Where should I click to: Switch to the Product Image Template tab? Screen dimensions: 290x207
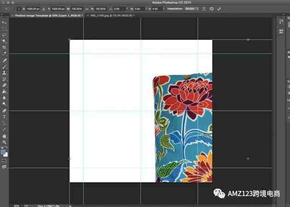click(x=47, y=16)
